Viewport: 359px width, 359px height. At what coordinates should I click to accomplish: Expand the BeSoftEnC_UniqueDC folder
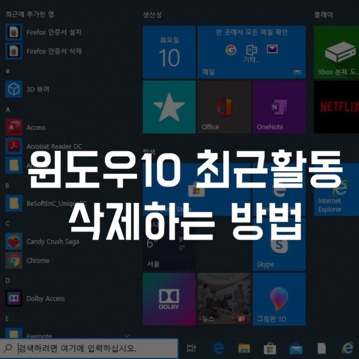46,203
